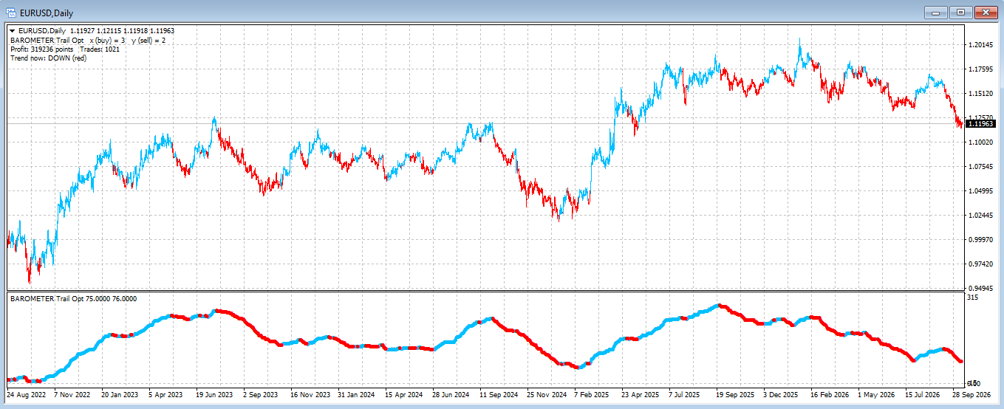The width and height of the screenshot is (1004, 409).
Task: Click the 1.04995 price scale label
Action: 980,191
